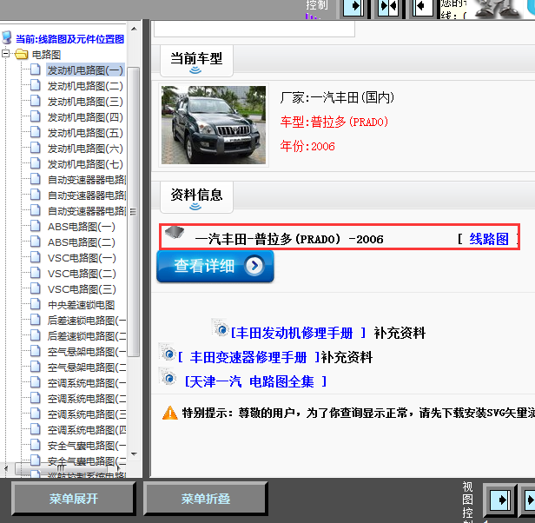This screenshot has width=535, height=523.
Task: Click the 一汽丰田-普拉多(PRADO) -2006 entry text
Action: (x=289, y=239)
